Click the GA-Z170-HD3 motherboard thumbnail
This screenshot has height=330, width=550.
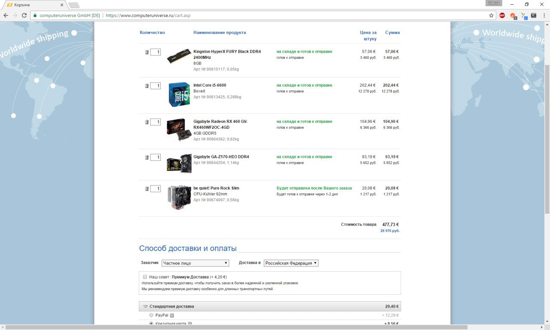pyautogui.click(x=179, y=163)
